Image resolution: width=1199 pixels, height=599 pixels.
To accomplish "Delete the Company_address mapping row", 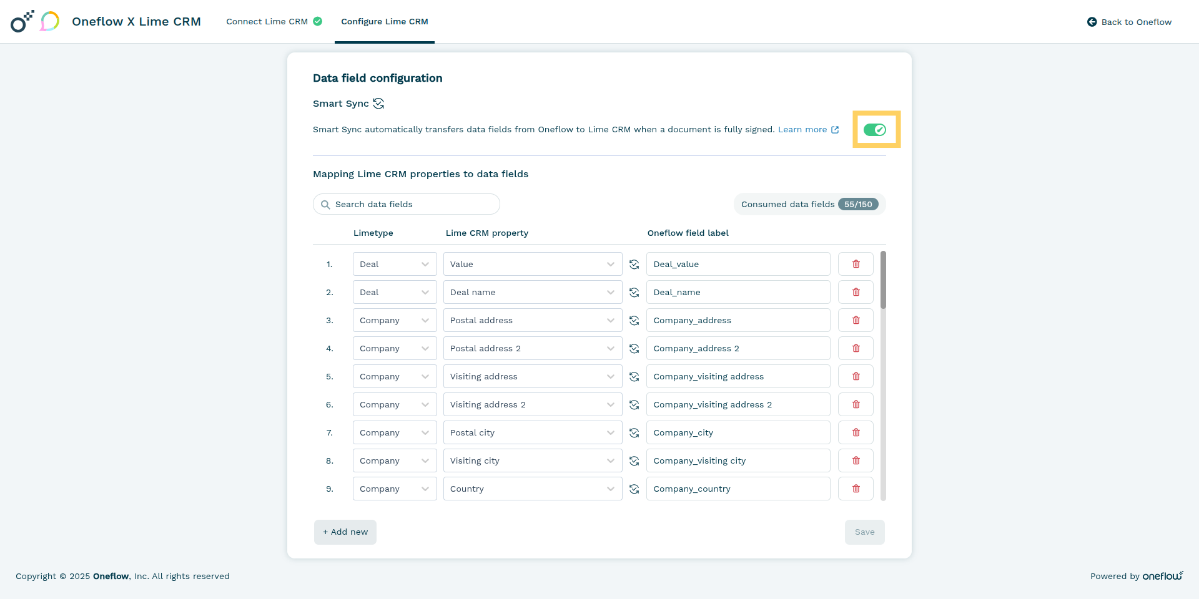I will tap(856, 320).
